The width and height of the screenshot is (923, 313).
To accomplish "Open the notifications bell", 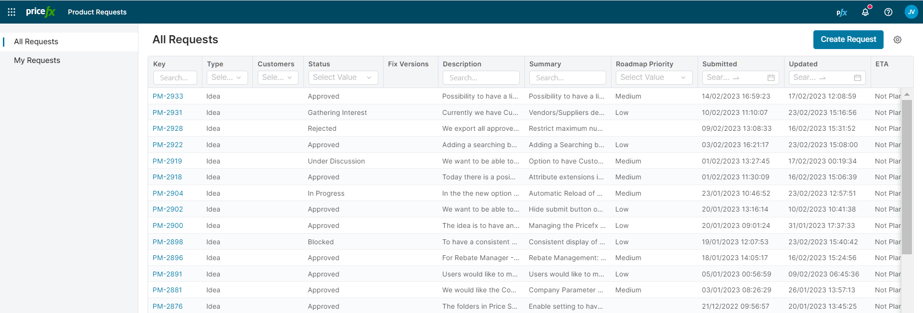I will coord(865,12).
